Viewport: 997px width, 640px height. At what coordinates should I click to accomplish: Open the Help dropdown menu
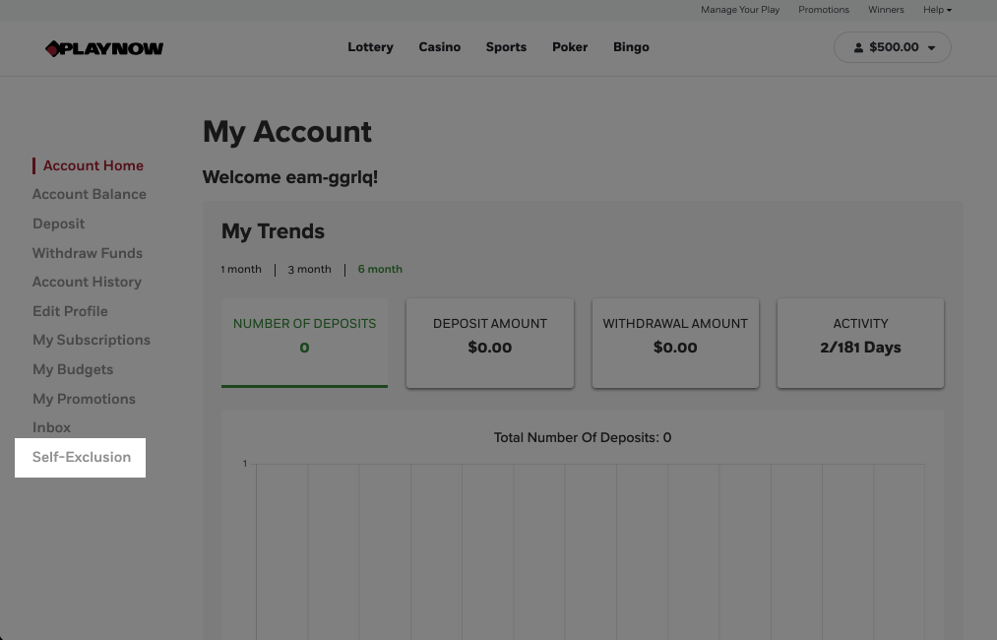click(936, 10)
